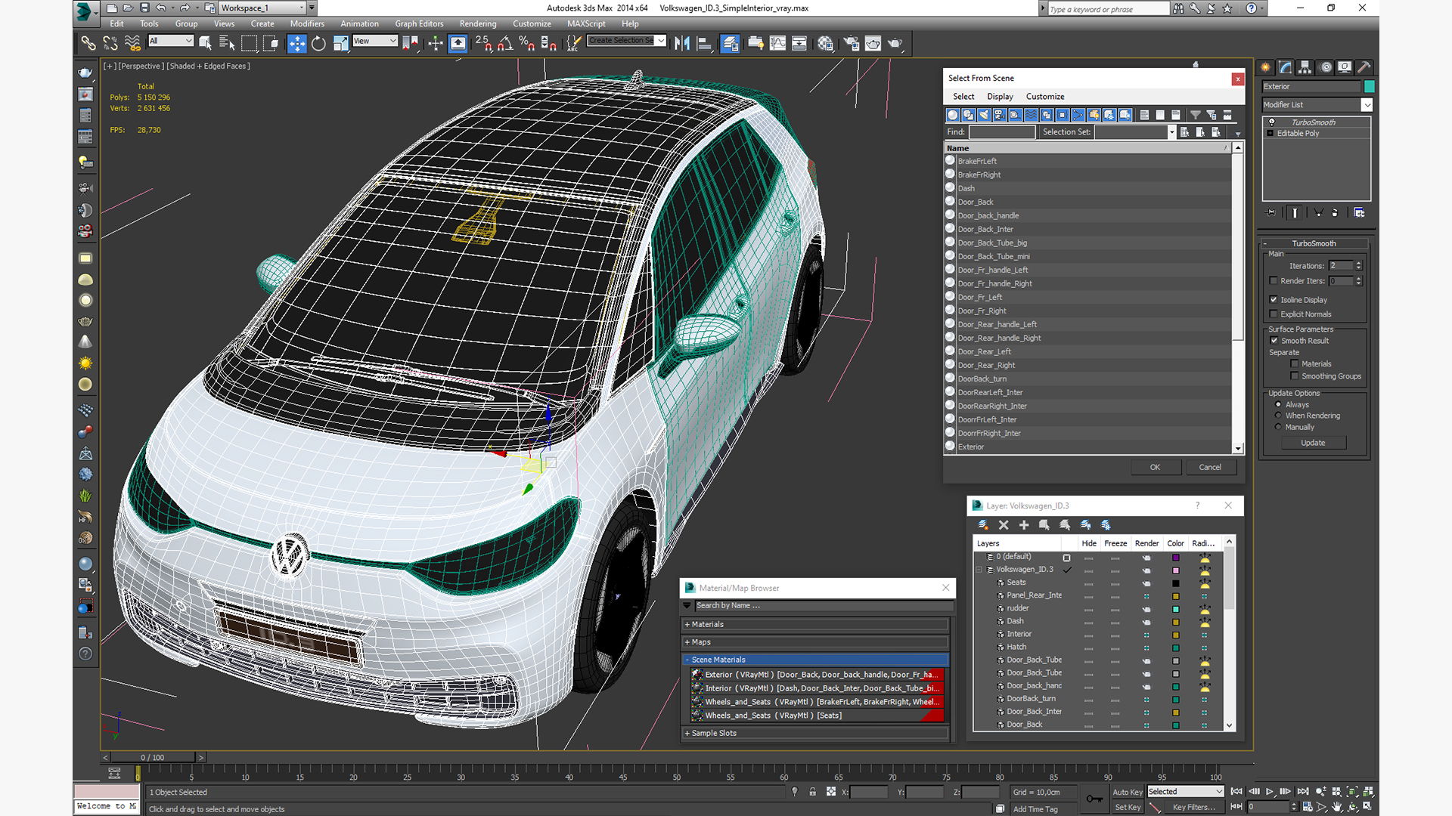Open Select by Name list tool
Image resolution: width=1452 pixels, height=816 pixels.
(227, 43)
